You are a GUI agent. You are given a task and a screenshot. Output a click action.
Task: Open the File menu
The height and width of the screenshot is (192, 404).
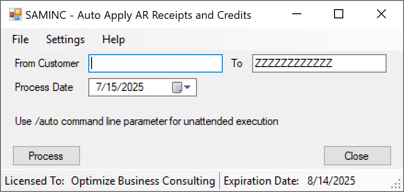pos(20,40)
